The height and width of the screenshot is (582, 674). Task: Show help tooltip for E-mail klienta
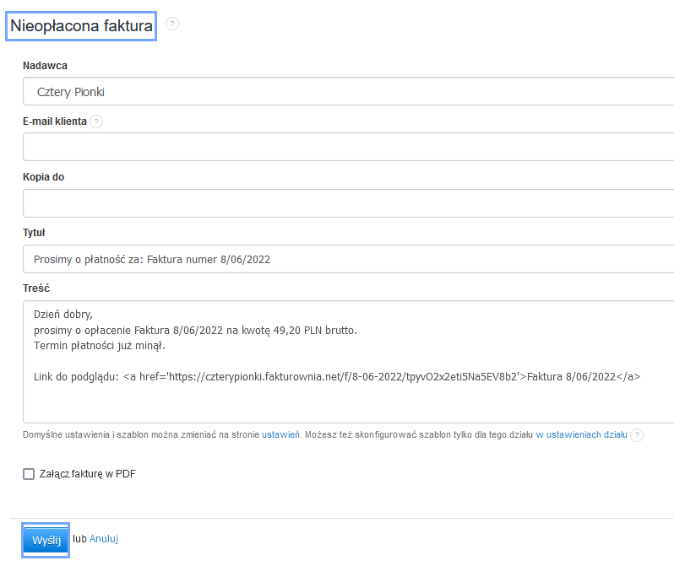tap(96, 121)
